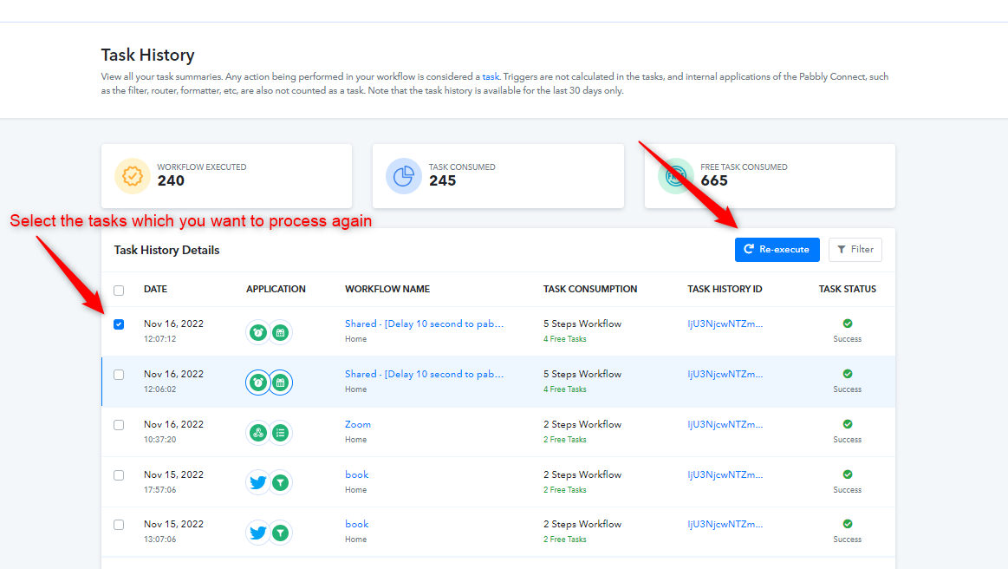This screenshot has height=569, width=1008.
Task: Open task history ID in Zoom row
Action: click(725, 424)
